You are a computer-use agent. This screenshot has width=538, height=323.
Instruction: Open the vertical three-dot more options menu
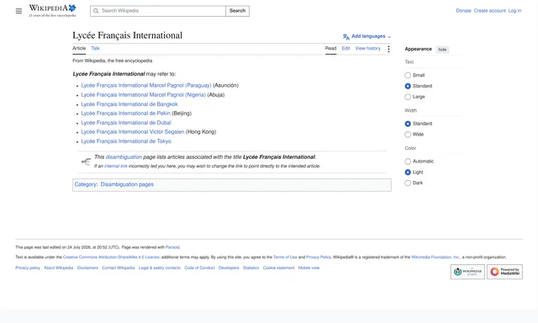[x=388, y=49]
